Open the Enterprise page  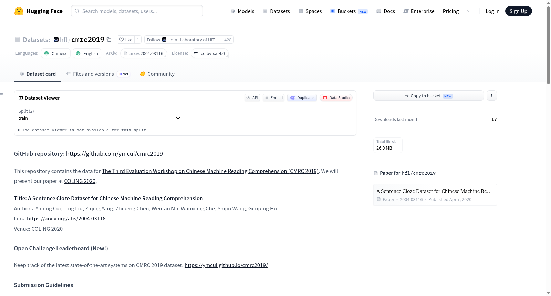(x=419, y=11)
